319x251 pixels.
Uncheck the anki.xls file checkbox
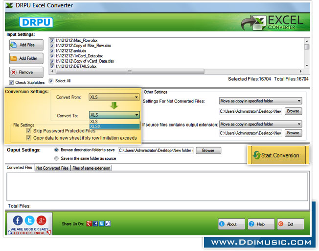pyautogui.click(x=52, y=51)
